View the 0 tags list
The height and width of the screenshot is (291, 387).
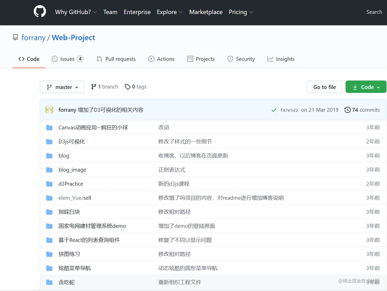(x=136, y=87)
